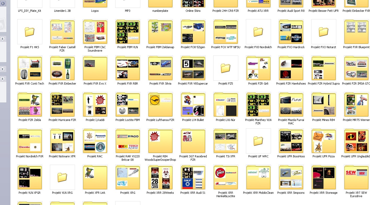Select the Projekt FBM C&C Soundwave folder icon
This screenshot has width=370, height=205.
pos(95,32)
